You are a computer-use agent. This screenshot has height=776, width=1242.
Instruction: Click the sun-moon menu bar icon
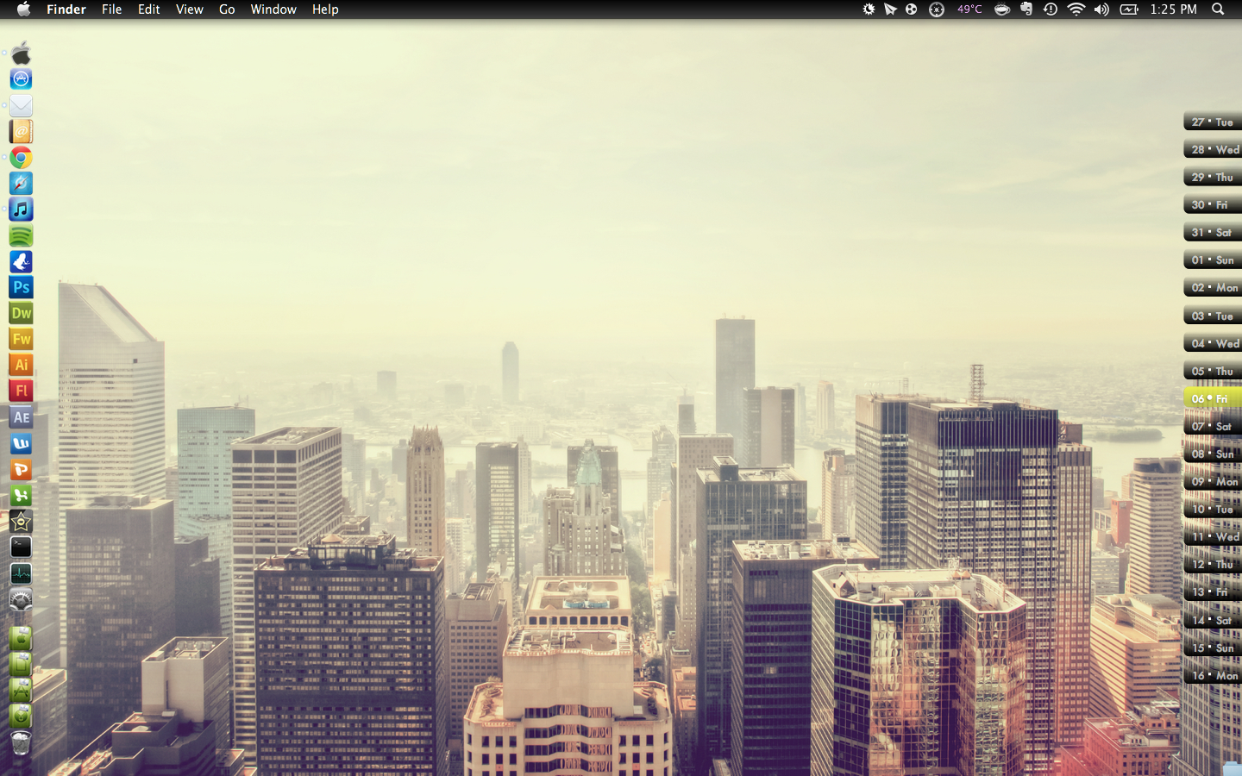[x=869, y=9]
